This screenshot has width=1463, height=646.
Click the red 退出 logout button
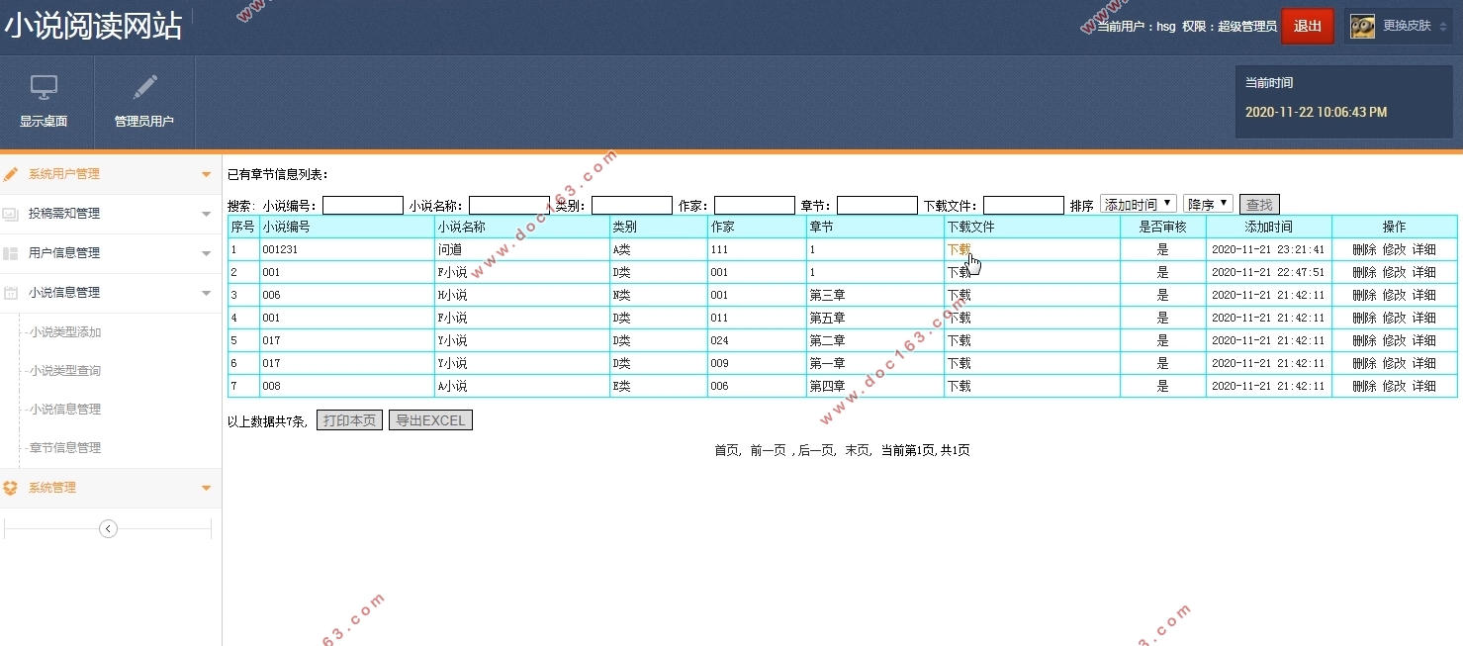[x=1308, y=27]
